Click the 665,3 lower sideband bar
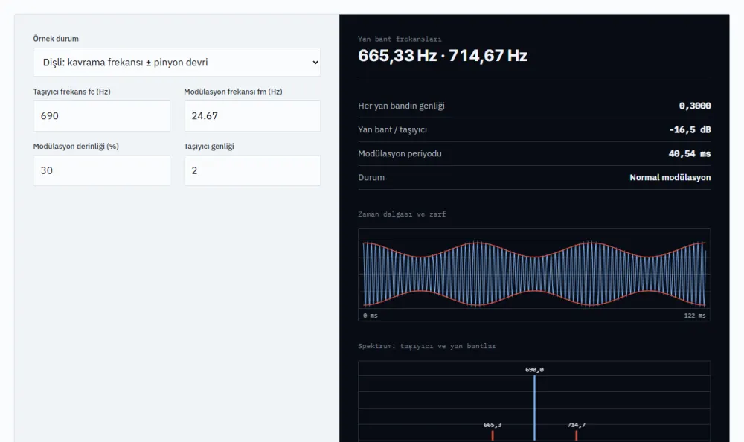 click(x=493, y=435)
